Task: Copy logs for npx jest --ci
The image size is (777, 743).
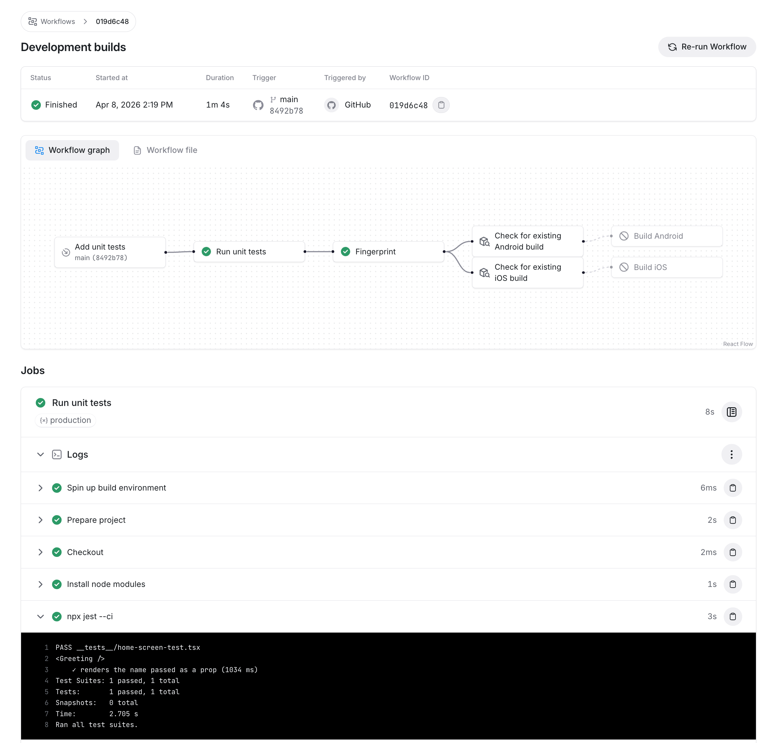Action: click(732, 616)
